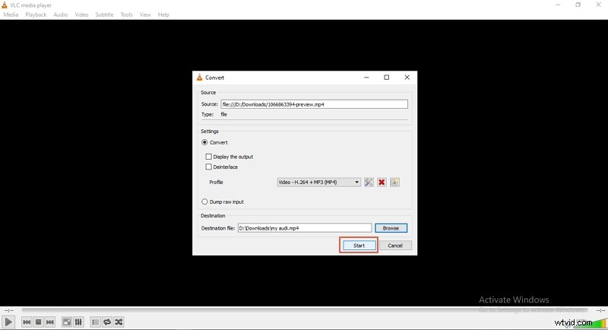Minimize the Convert dialog
This screenshot has width=608, height=330.
pos(366,77)
